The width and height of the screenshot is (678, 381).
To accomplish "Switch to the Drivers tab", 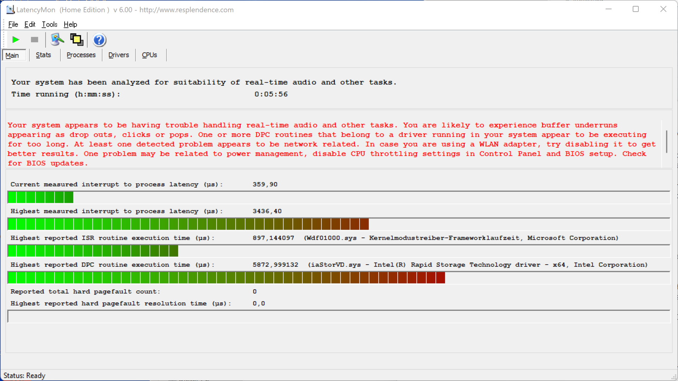I will (x=119, y=55).
